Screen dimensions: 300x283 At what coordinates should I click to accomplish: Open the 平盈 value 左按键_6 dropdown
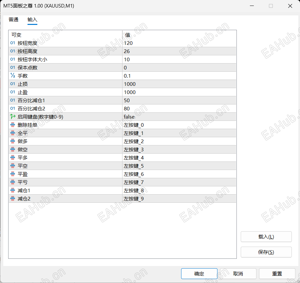click(179, 174)
